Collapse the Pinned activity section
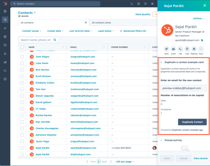 point(161,140)
